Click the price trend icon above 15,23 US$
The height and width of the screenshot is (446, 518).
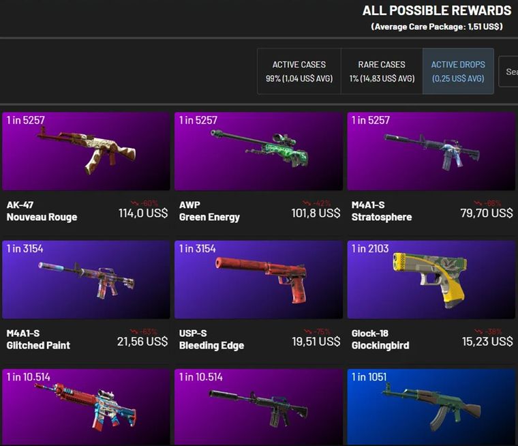point(478,331)
